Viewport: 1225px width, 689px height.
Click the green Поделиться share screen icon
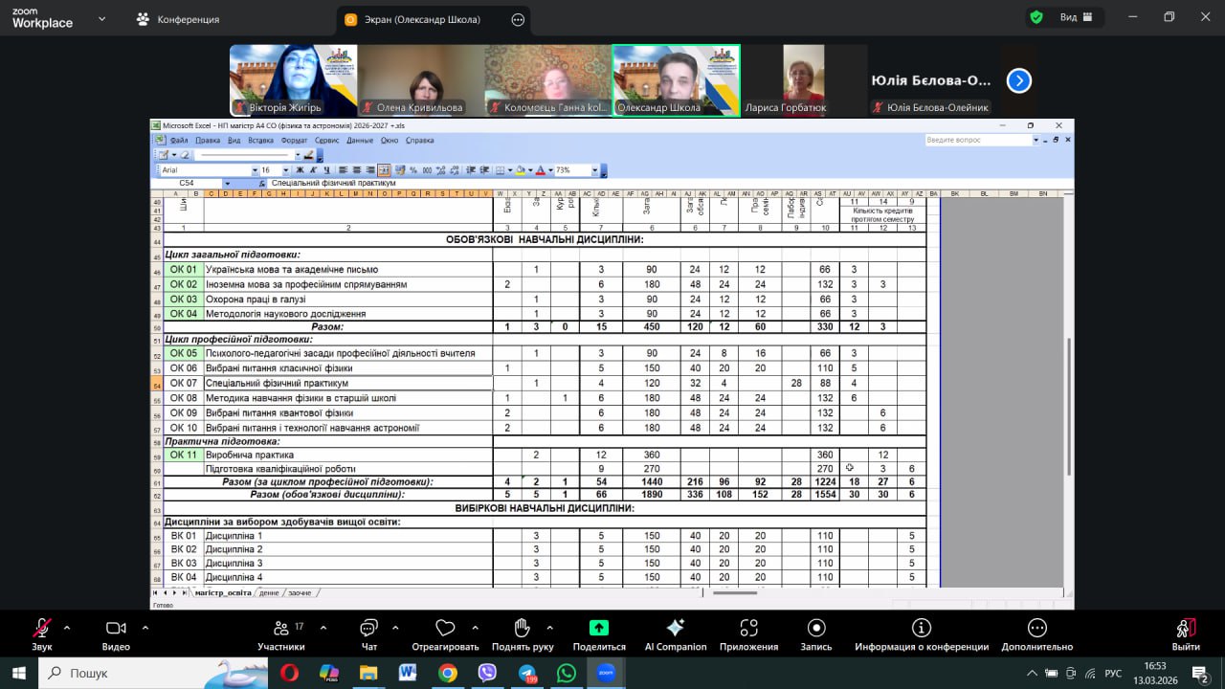(598, 628)
